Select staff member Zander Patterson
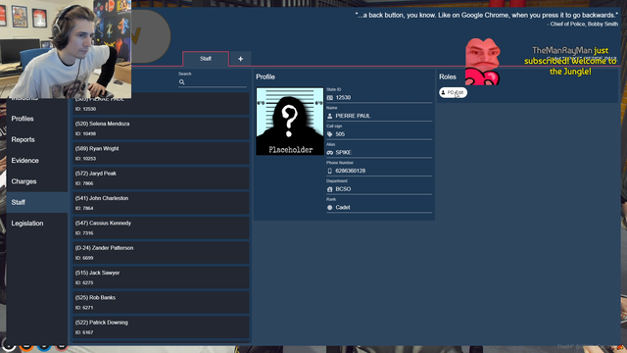The image size is (627, 353). pos(161,253)
